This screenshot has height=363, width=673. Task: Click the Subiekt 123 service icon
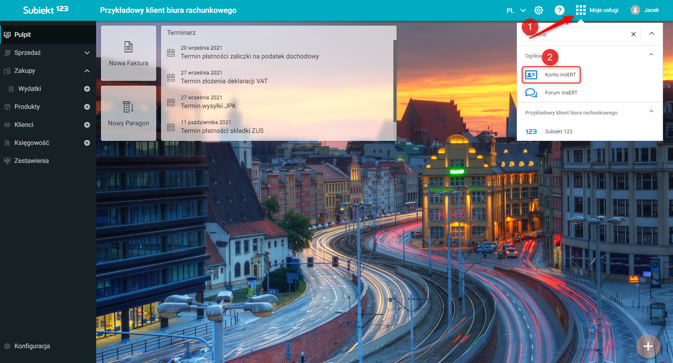pos(531,132)
